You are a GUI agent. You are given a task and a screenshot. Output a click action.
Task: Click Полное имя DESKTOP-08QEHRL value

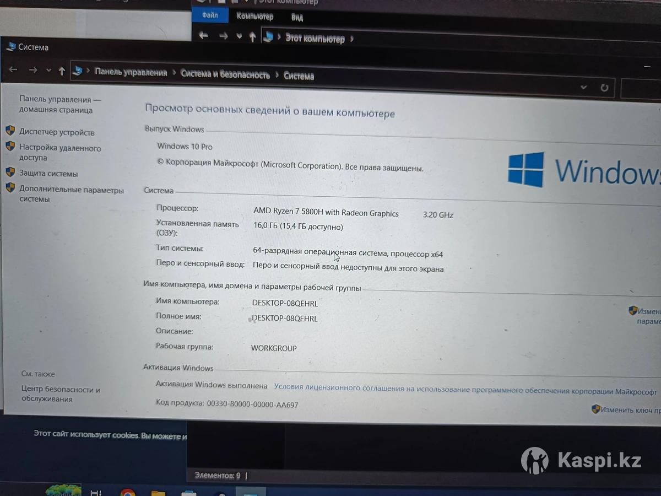click(x=285, y=318)
